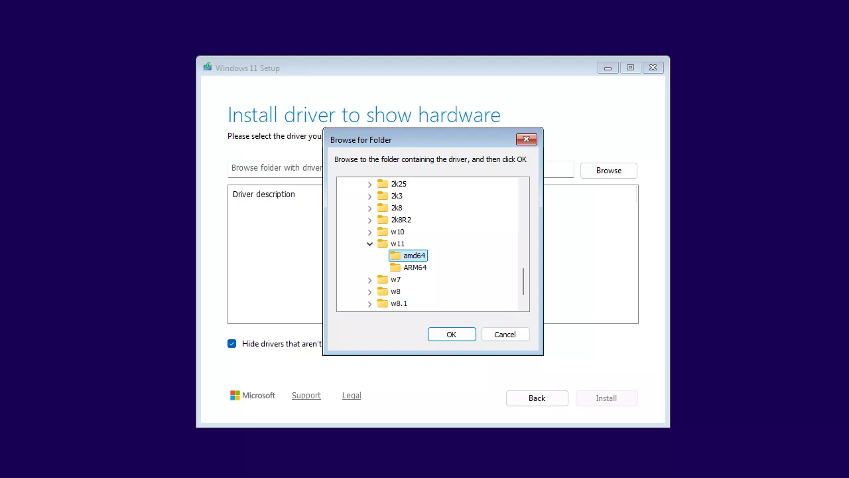The image size is (849, 478).
Task: Expand the 2k25 folder node
Action: coord(370,184)
